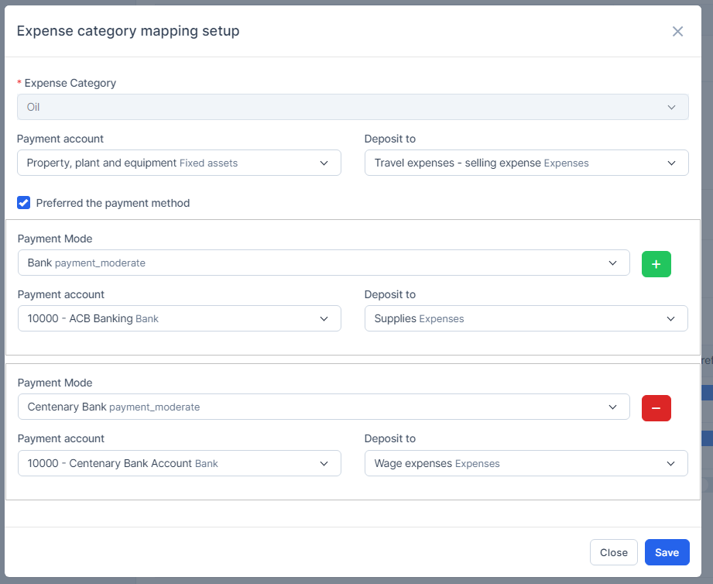Open Wage expenses deposit to dropdown

click(x=526, y=463)
